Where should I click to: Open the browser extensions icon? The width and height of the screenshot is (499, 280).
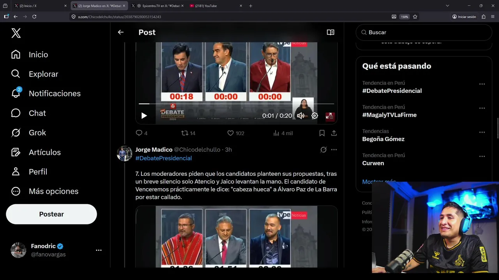tap(483, 17)
